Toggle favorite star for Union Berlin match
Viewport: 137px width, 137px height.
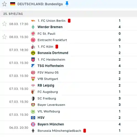pos(4,24)
